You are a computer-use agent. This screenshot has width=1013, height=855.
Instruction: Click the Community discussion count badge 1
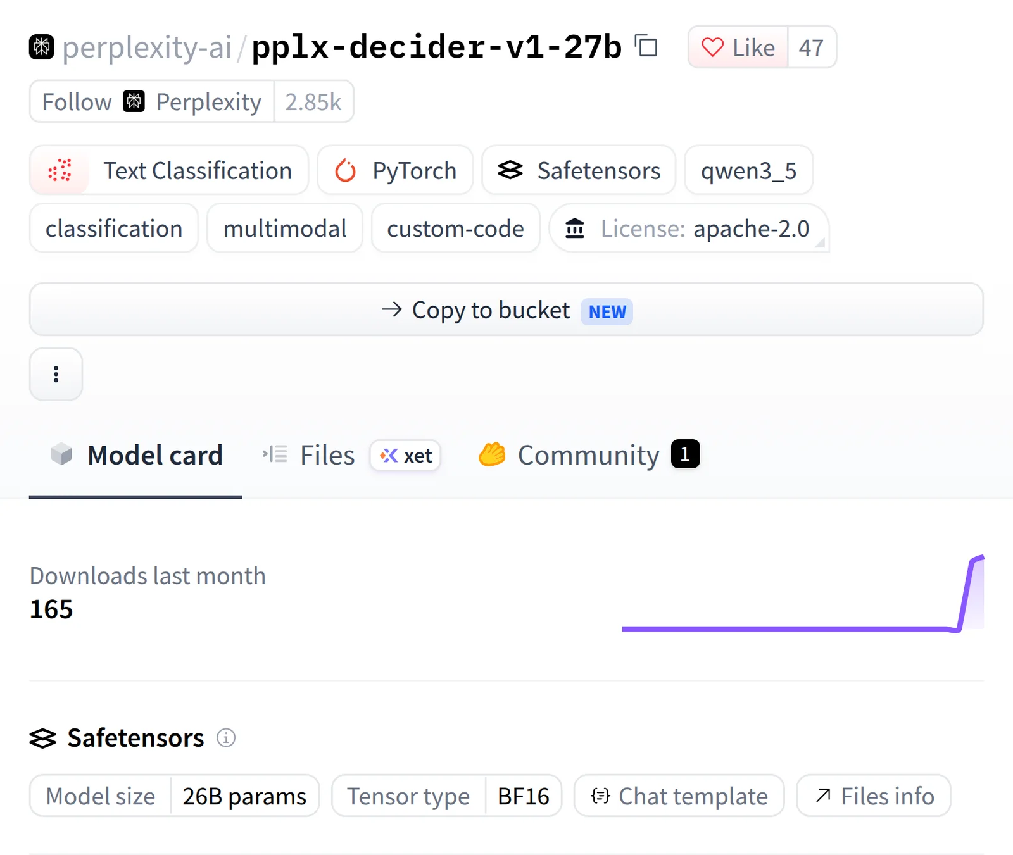tap(685, 454)
